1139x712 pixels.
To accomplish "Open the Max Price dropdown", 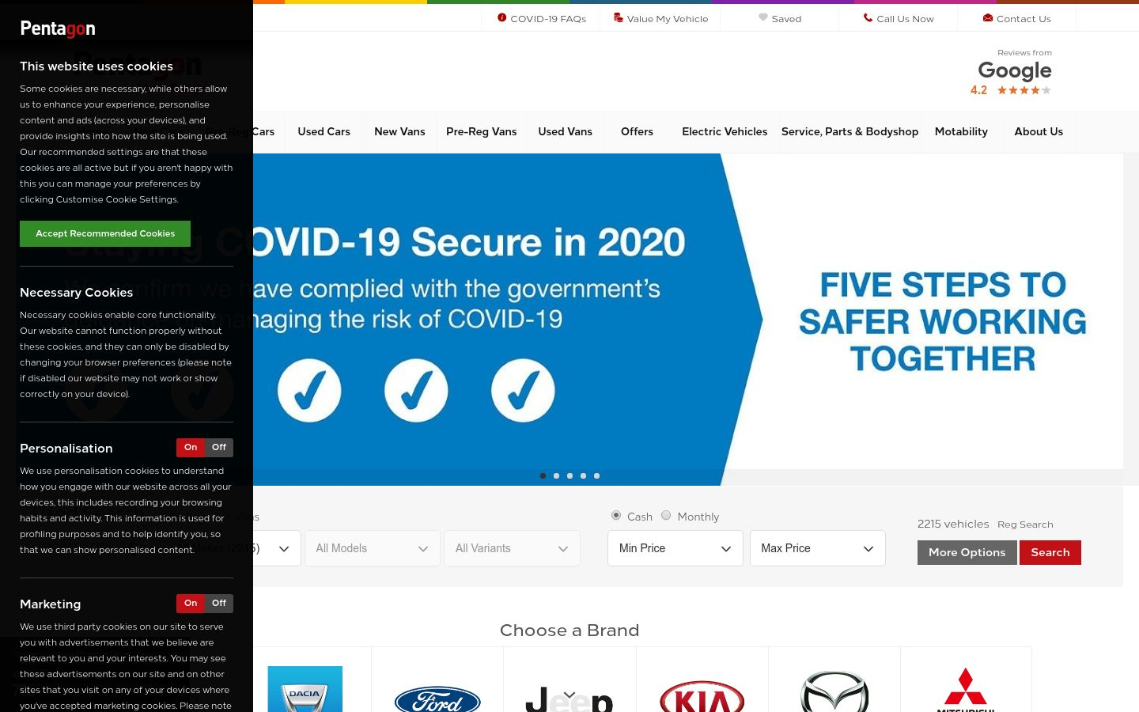I will tap(818, 548).
